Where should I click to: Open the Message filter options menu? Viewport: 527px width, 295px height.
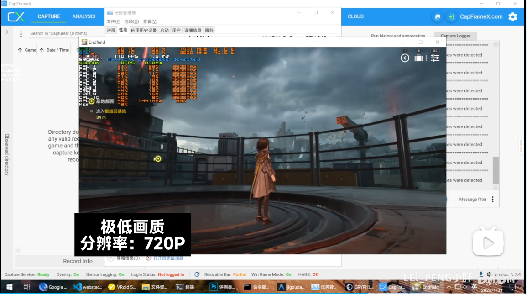click(x=493, y=200)
